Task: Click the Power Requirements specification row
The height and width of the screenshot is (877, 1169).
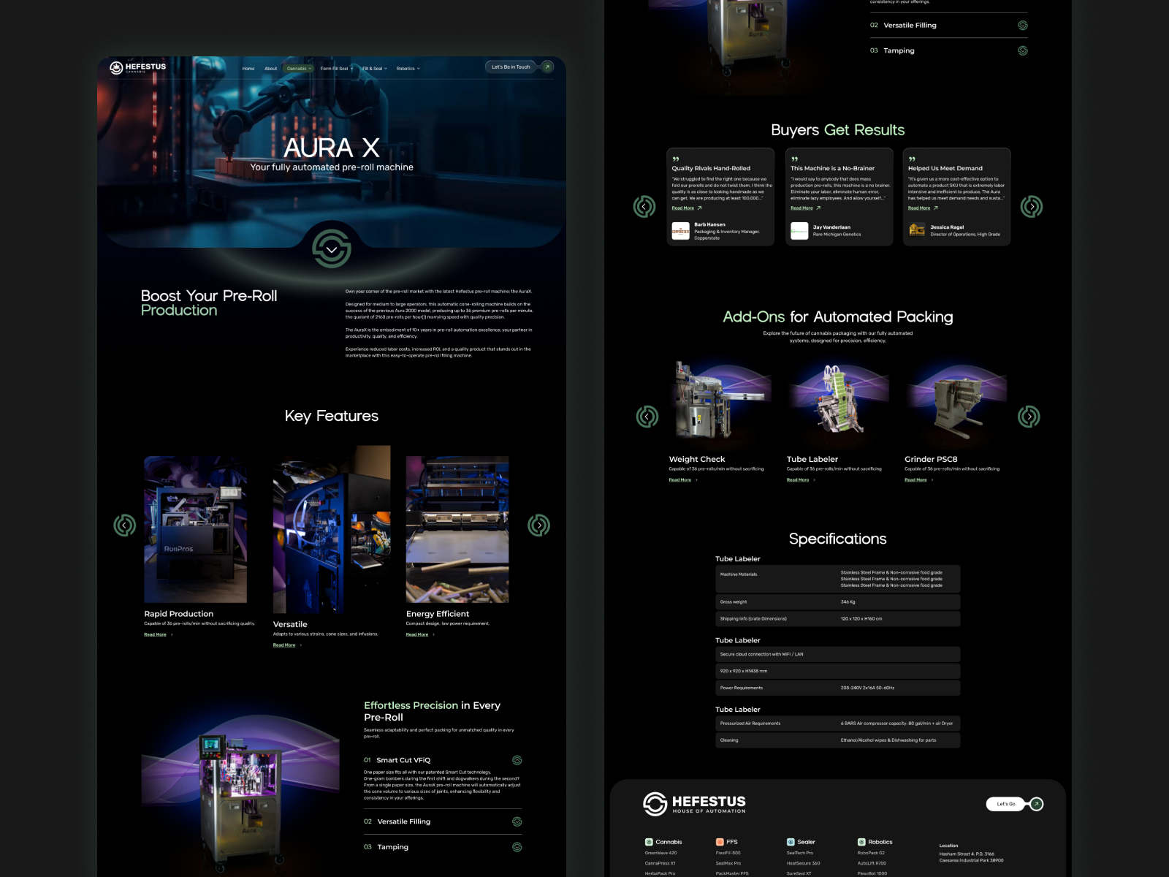Action: coord(837,688)
